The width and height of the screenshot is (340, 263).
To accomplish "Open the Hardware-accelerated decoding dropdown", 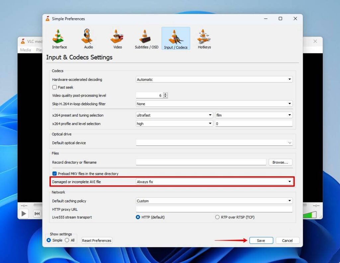I will [x=290, y=79].
